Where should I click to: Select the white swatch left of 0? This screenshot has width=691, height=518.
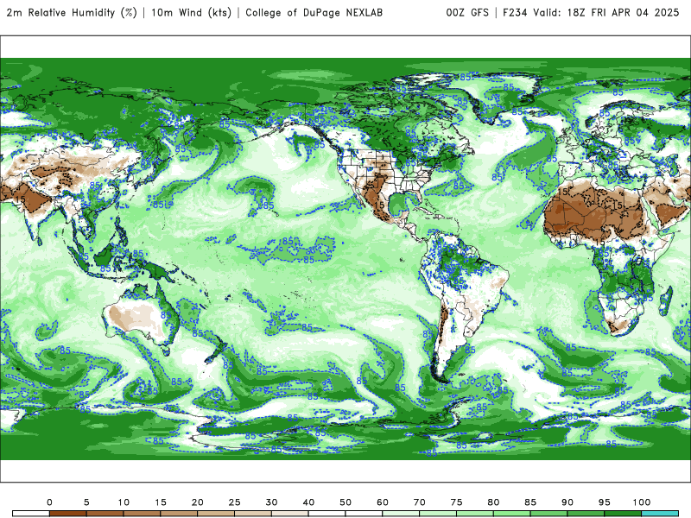31,514
